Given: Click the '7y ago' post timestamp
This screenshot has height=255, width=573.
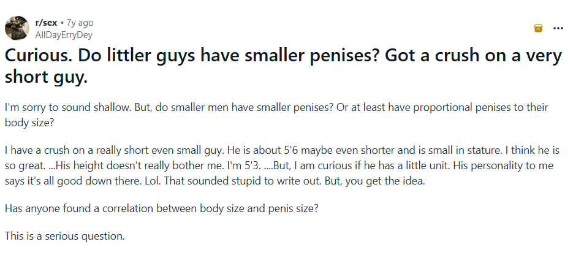Looking at the screenshot, I should click(80, 23).
